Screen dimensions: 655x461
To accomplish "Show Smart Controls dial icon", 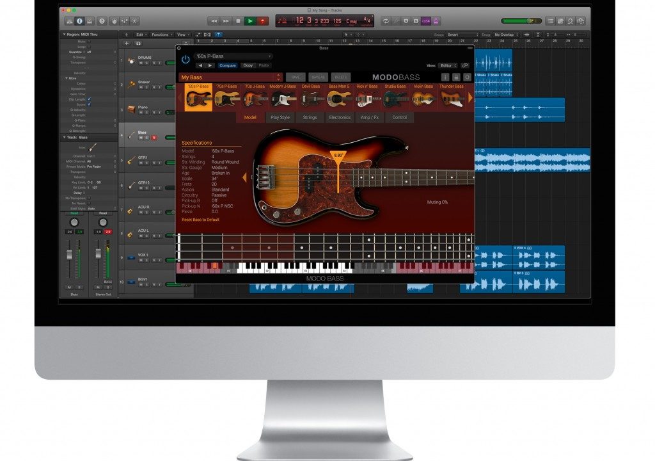I will (114, 21).
